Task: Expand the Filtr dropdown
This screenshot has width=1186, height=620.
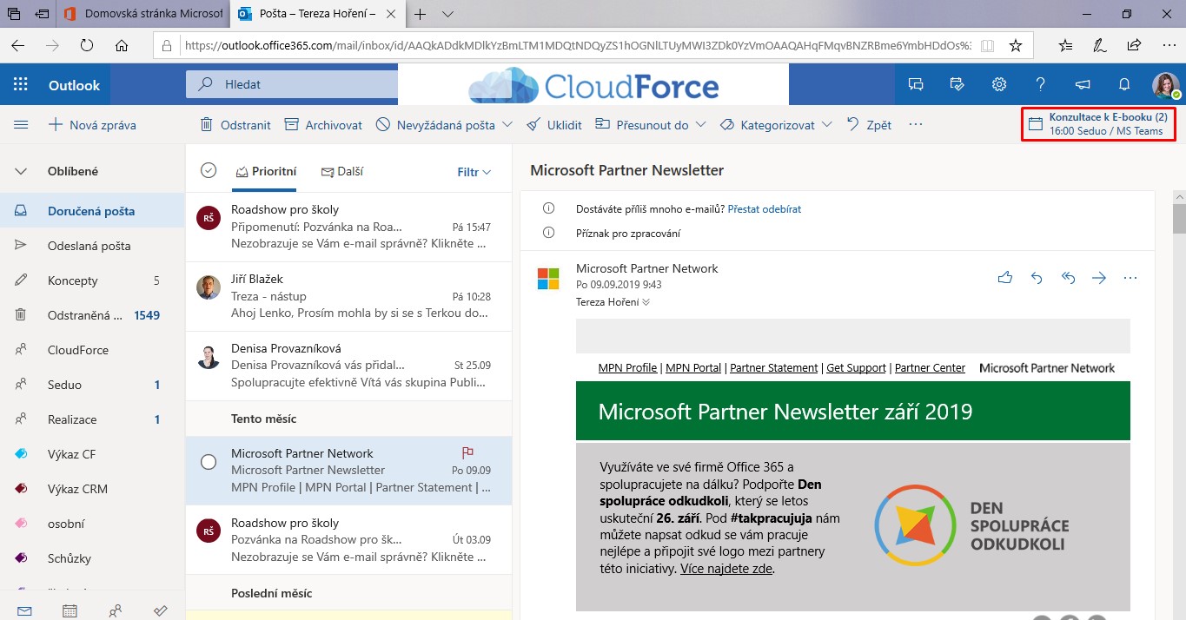Action: coord(474,172)
